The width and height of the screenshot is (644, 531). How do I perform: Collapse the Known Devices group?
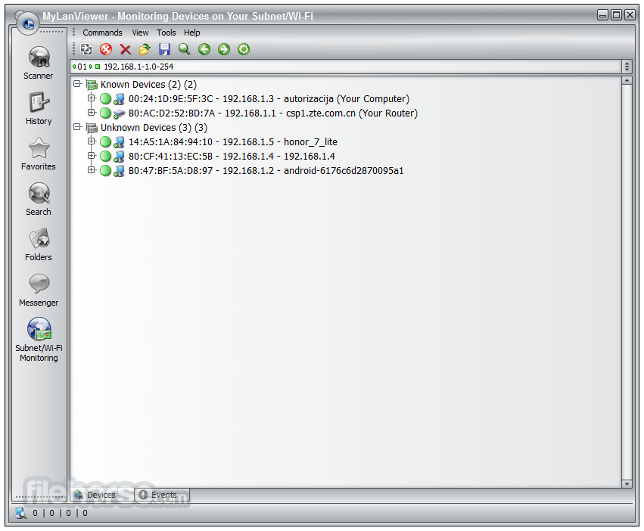(x=77, y=84)
